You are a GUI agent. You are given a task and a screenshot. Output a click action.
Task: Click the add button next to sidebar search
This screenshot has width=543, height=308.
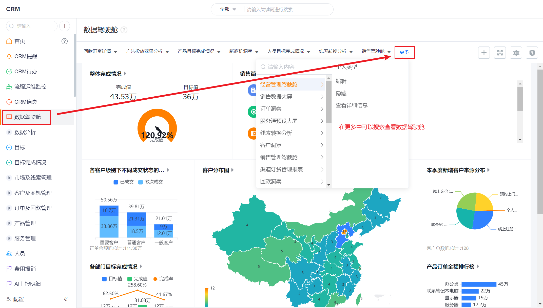65,26
